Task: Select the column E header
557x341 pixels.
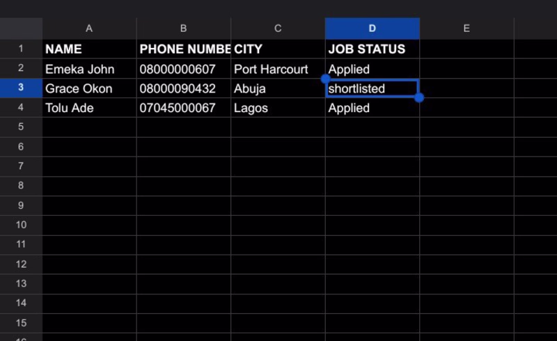Action: point(466,29)
